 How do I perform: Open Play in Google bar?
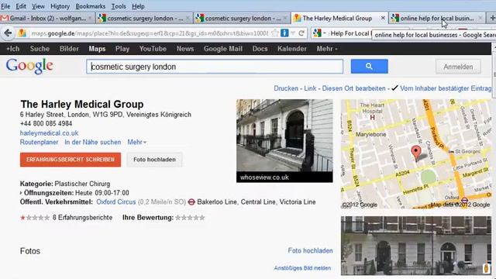click(x=122, y=49)
